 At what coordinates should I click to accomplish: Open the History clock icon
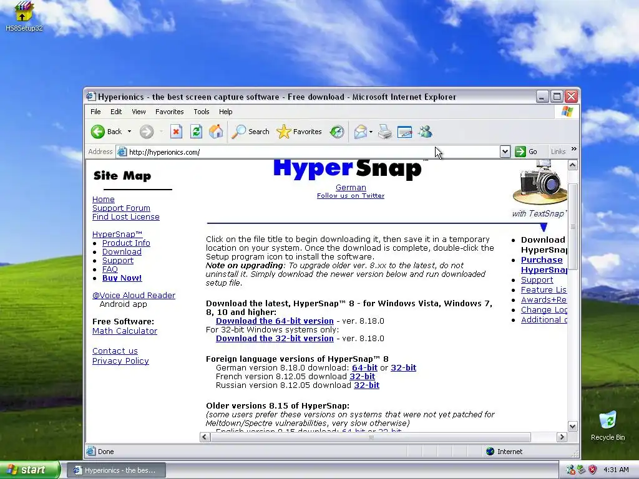337,132
